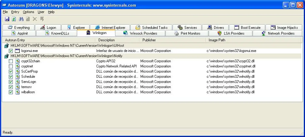Switch to the Winsock Providers tab
This screenshot has height=137, width=305.
point(140,33)
